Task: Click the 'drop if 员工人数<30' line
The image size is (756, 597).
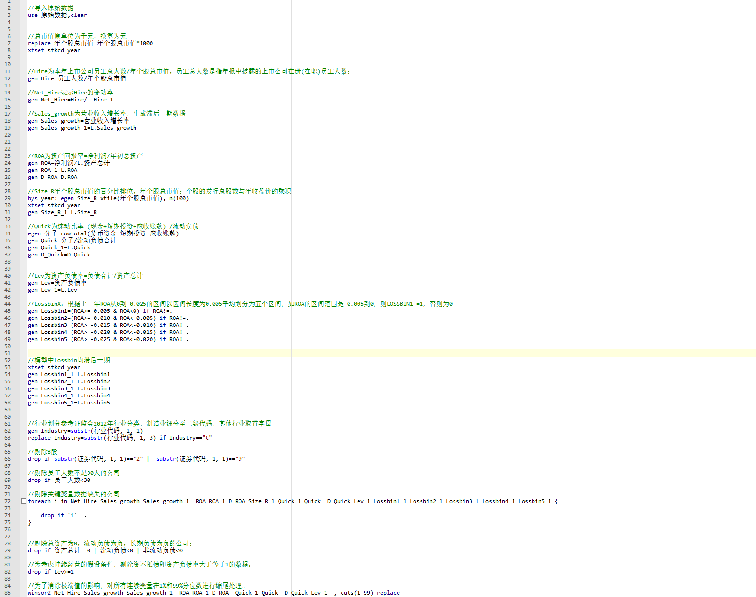Action: pos(59,480)
